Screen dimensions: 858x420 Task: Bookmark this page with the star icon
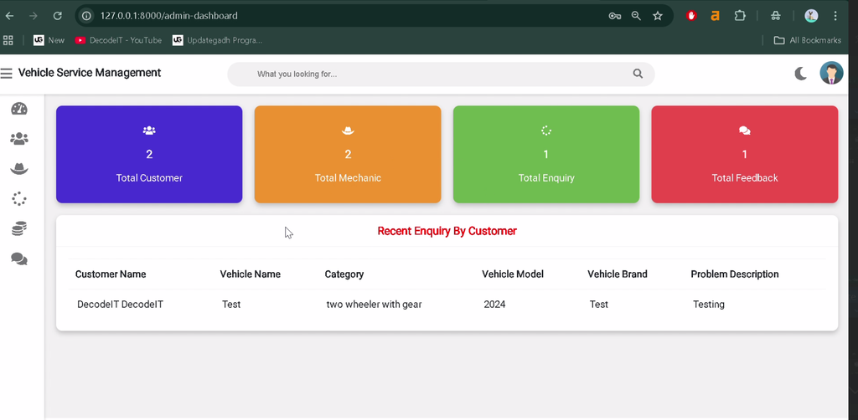pyautogui.click(x=658, y=16)
